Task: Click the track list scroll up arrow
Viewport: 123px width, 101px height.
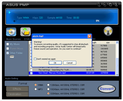Action: tap(117, 42)
